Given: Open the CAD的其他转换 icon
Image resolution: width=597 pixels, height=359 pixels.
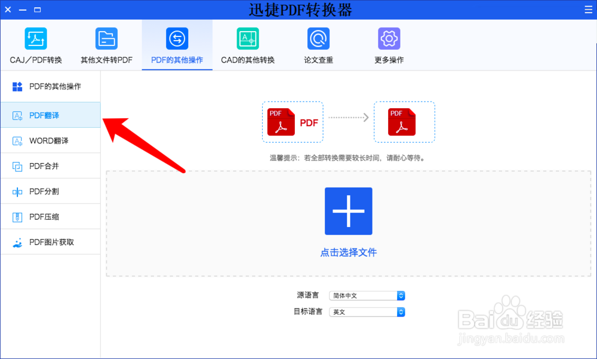Looking at the screenshot, I should coord(248,38).
